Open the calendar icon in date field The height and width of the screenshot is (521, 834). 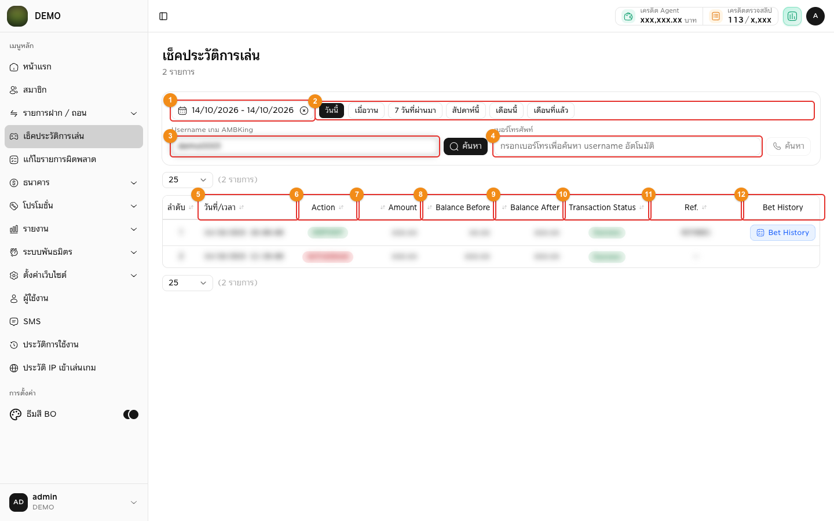point(182,111)
